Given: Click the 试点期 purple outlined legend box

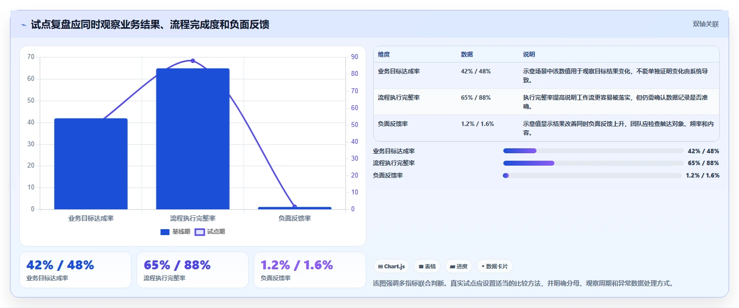Looking at the screenshot, I should pos(200,232).
